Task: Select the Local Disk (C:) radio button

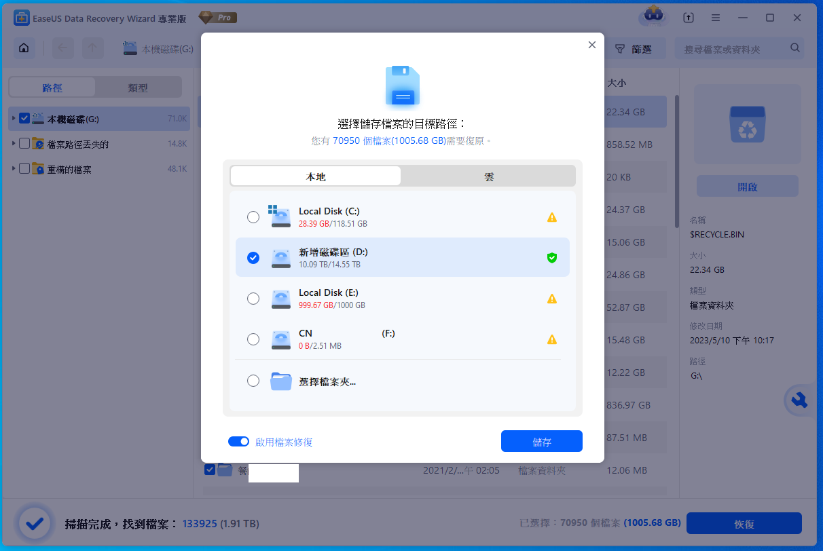Action: (x=253, y=217)
